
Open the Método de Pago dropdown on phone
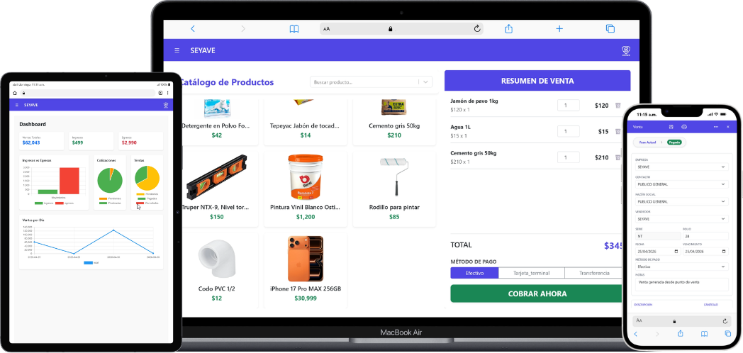tap(682, 267)
